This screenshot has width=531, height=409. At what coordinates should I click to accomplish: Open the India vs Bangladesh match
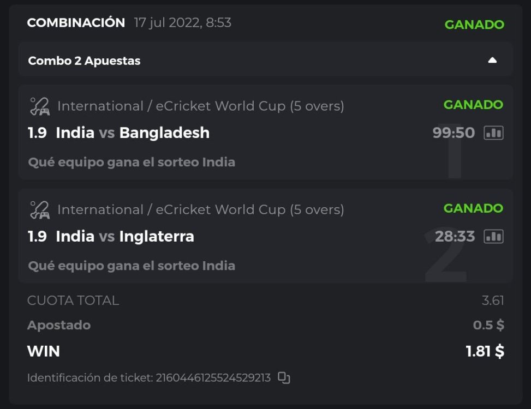pos(133,133)
